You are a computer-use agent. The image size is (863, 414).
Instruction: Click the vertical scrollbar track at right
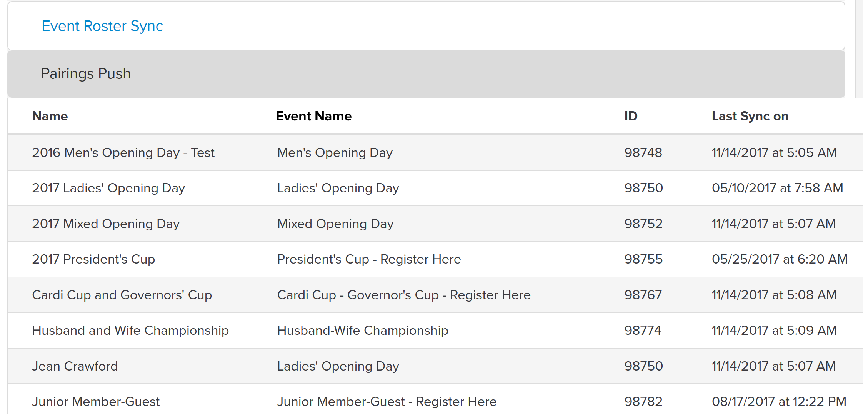click(859, 49)
